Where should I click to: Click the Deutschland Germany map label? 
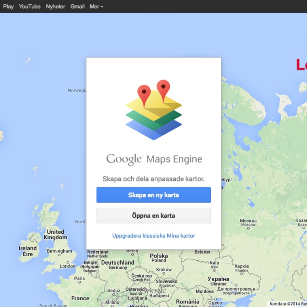pyautogui.click(x=117, y=265)
